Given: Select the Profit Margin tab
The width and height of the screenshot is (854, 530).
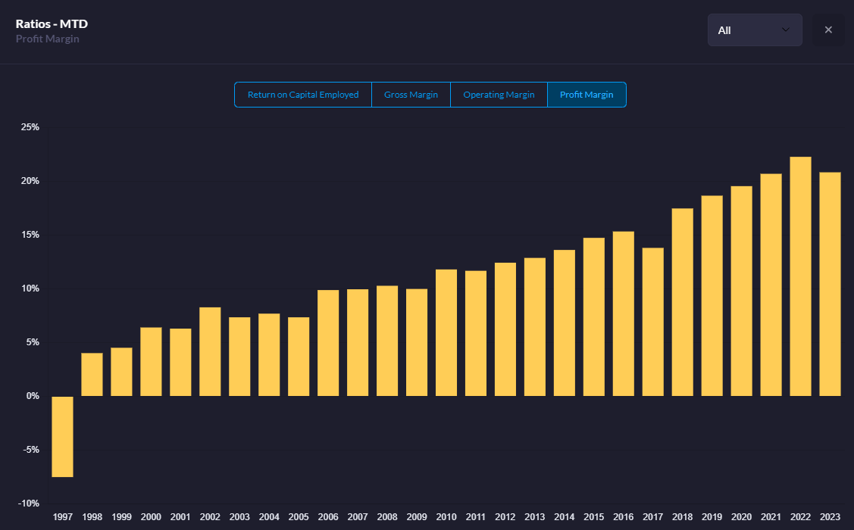Looking at the screenshot, I should point(587,95).
